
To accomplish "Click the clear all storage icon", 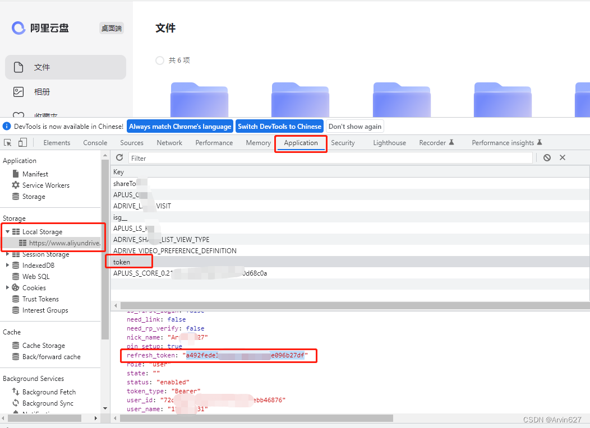I will (547, 158).
